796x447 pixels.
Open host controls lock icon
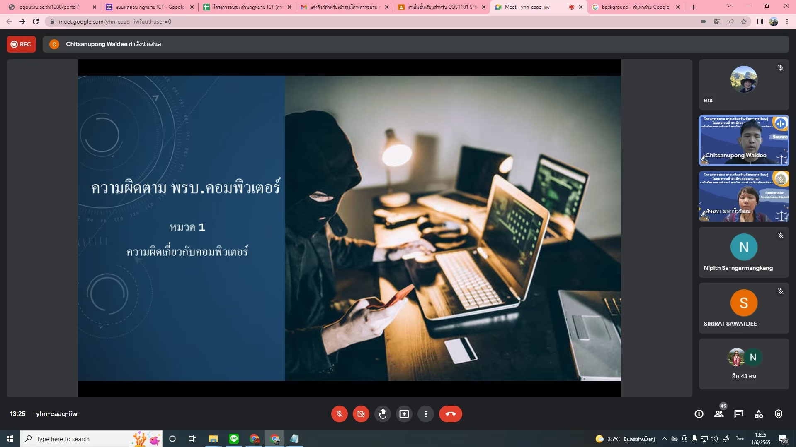tap(779, 414)
